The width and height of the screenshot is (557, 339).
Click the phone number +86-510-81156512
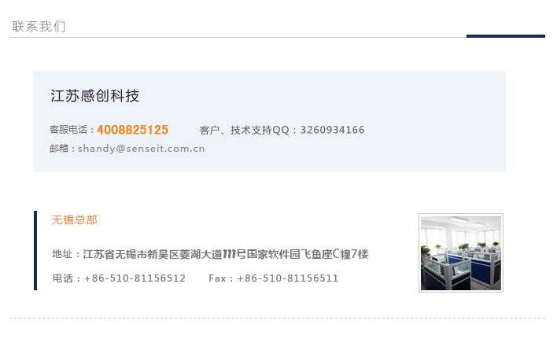135,278
